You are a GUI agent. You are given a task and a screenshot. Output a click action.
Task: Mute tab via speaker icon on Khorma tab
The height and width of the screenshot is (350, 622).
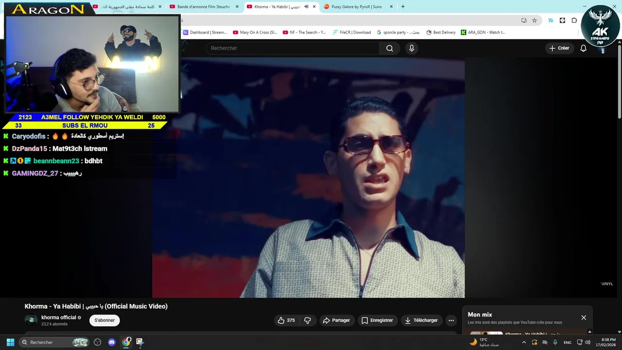[x=306, y=7]
